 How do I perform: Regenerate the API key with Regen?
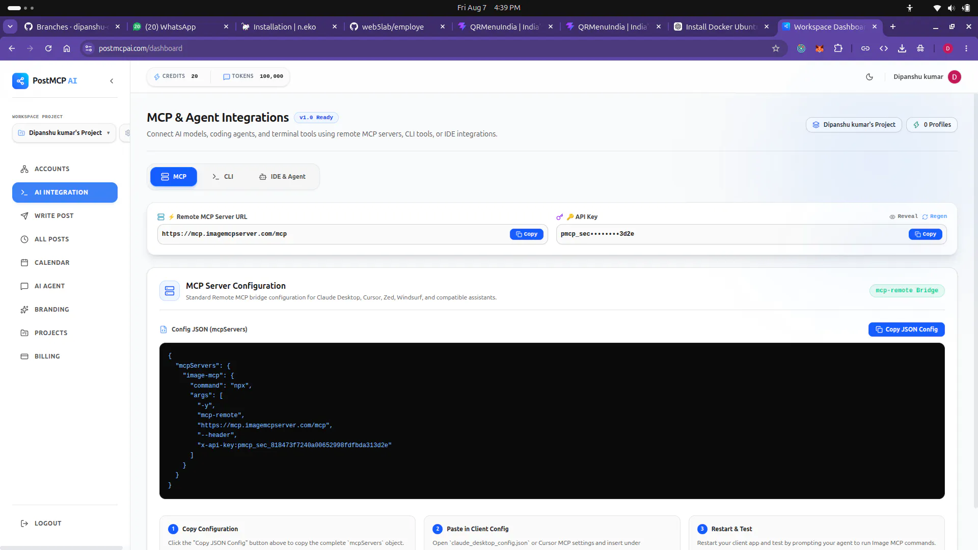[934, 216]
